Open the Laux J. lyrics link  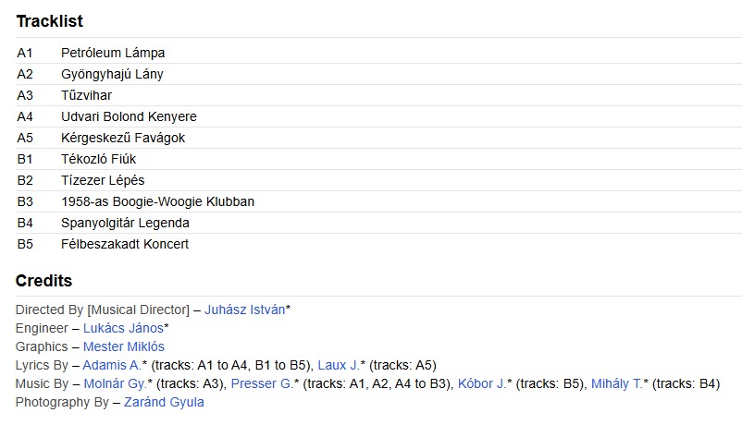(337, 365)
